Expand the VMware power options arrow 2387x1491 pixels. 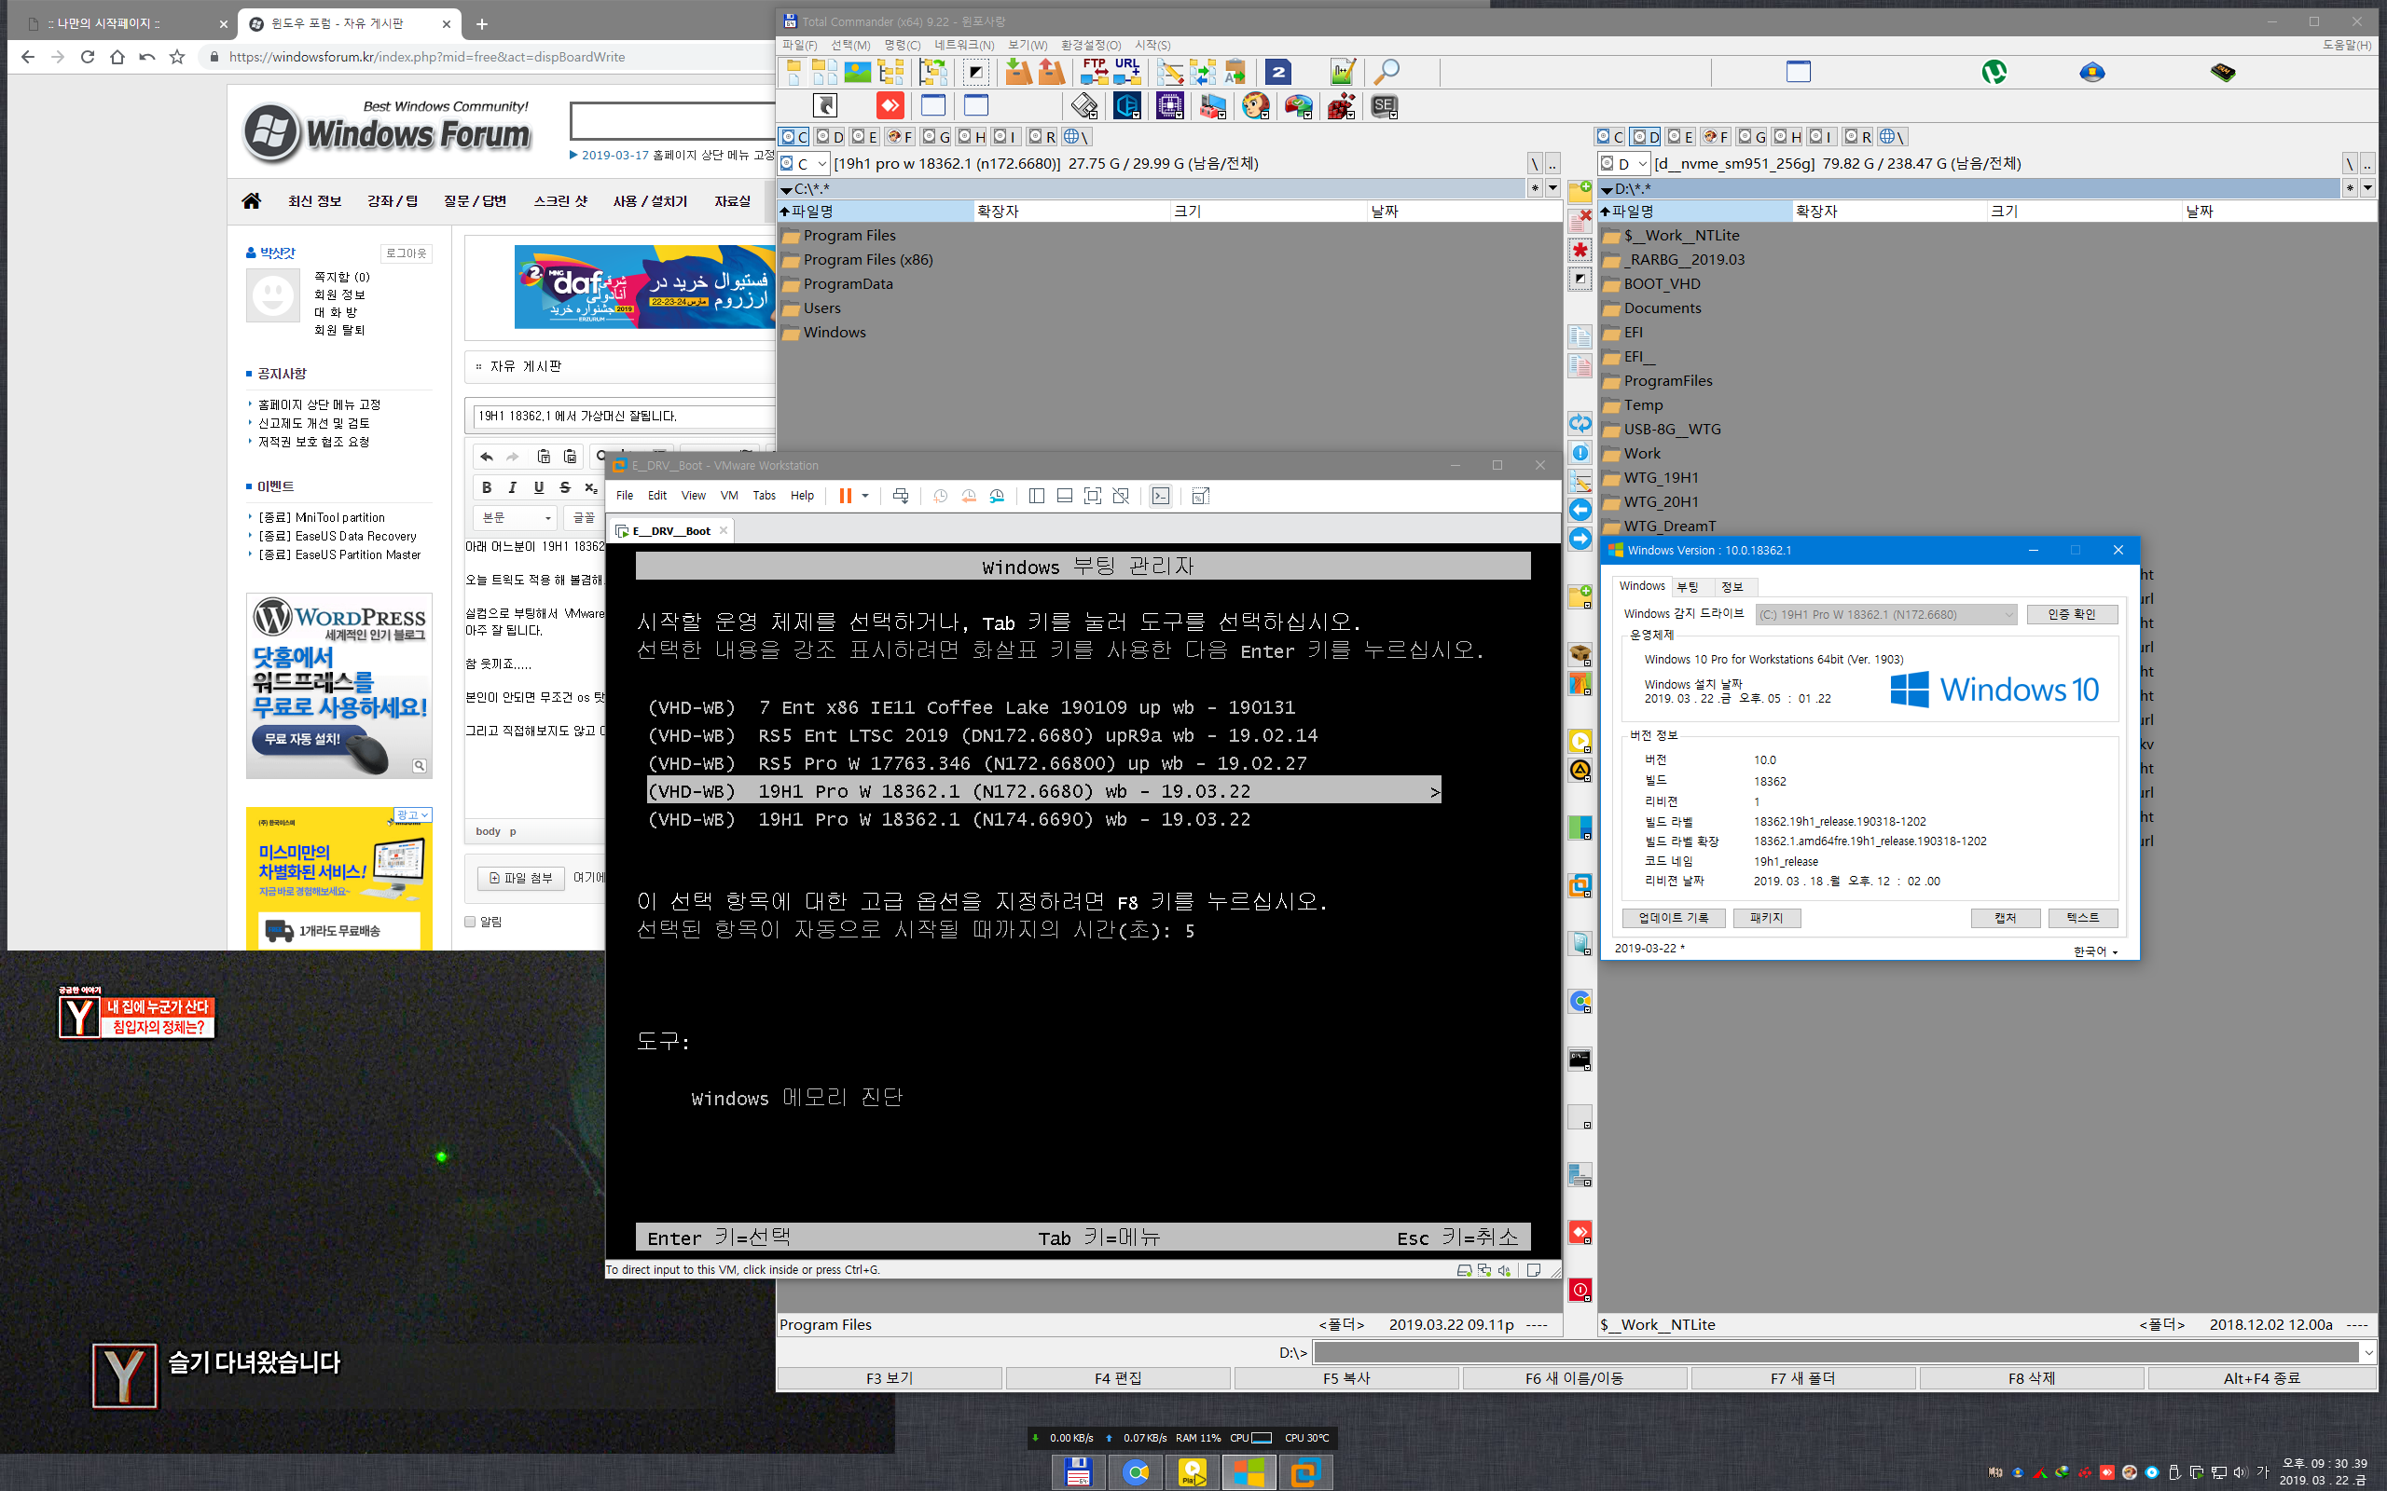865,496
